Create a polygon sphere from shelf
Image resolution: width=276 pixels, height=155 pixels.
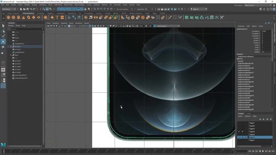point(9,17)
